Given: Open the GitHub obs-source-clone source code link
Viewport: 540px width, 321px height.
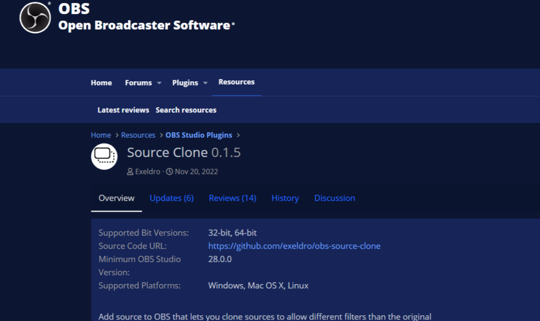Looking at the screenshot, I should click(x=294, y=246).
